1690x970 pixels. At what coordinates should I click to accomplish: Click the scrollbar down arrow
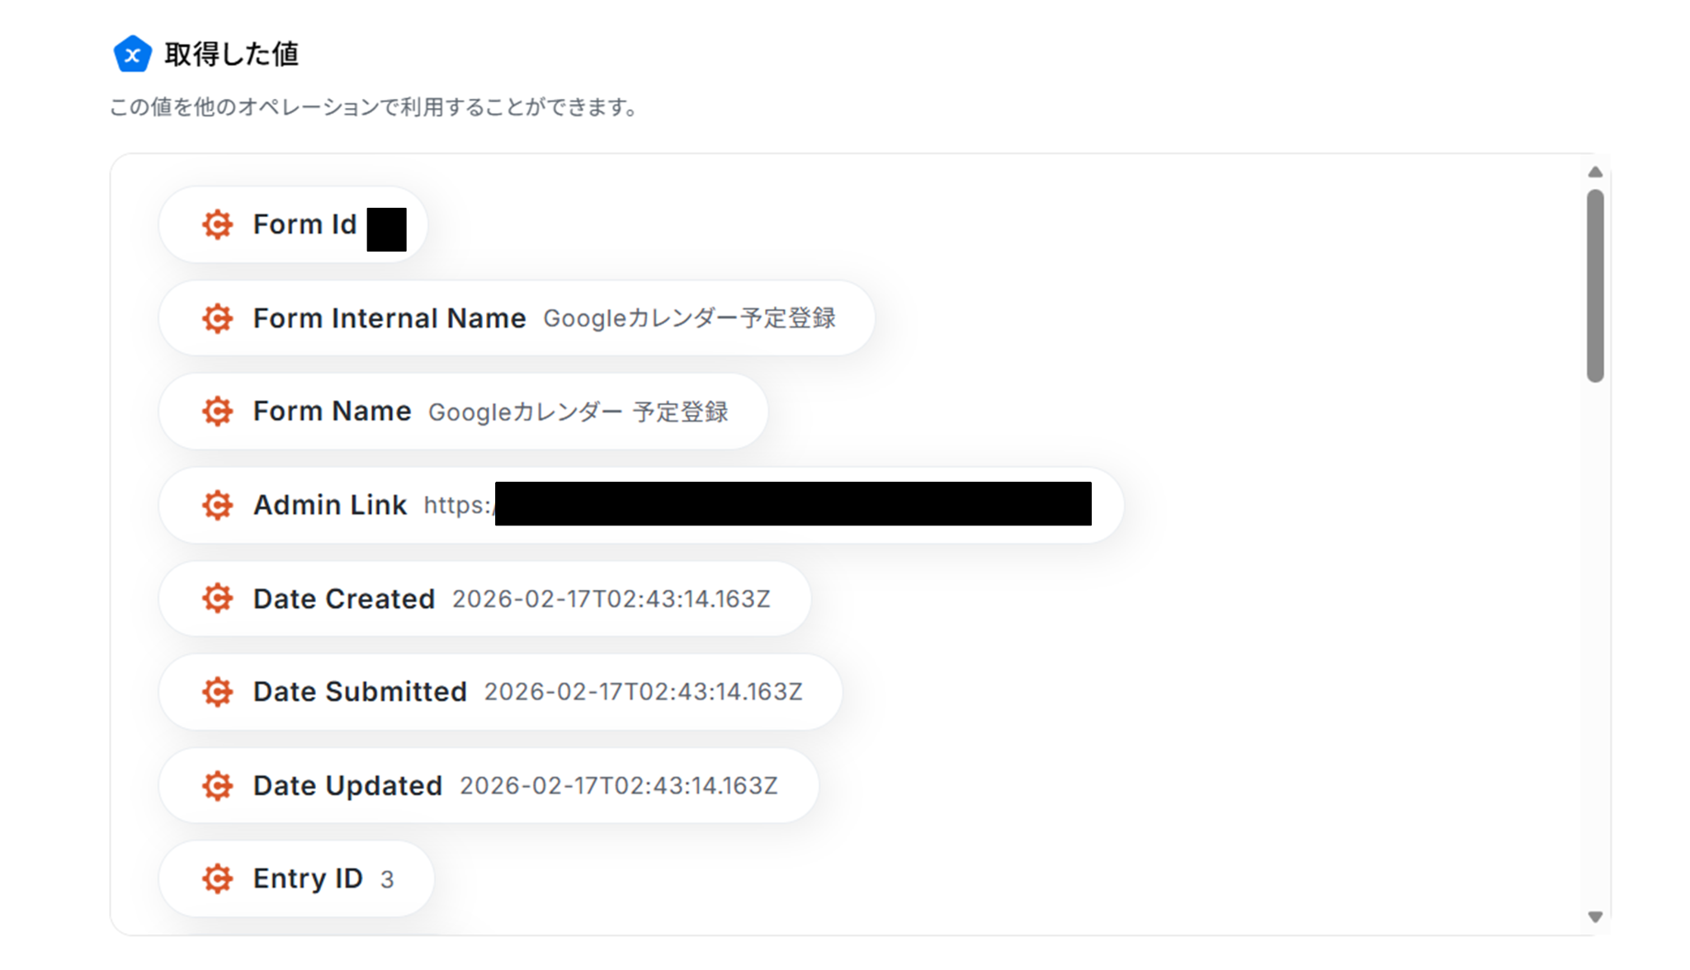1595,916
